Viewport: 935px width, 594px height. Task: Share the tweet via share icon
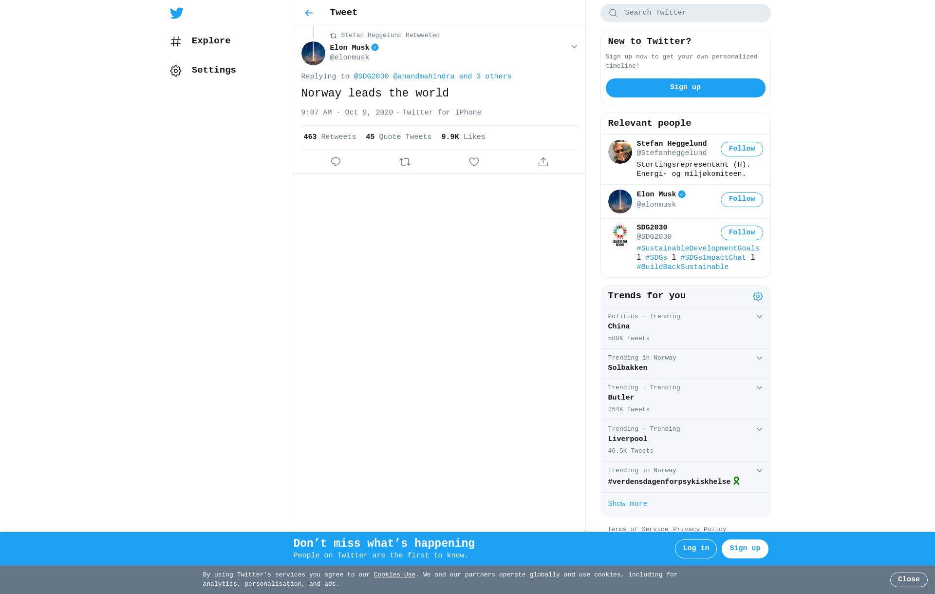point(543,162)
